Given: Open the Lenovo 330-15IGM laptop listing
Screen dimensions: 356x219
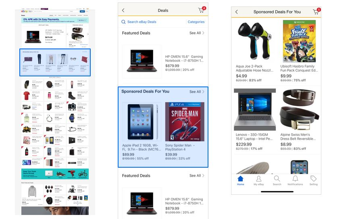Looking at the screenshot, I should [x=255, y=120].
